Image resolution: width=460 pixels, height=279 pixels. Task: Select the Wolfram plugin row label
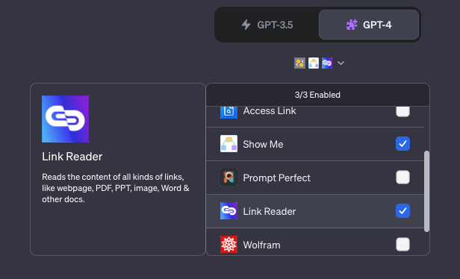tap(261, 245)
